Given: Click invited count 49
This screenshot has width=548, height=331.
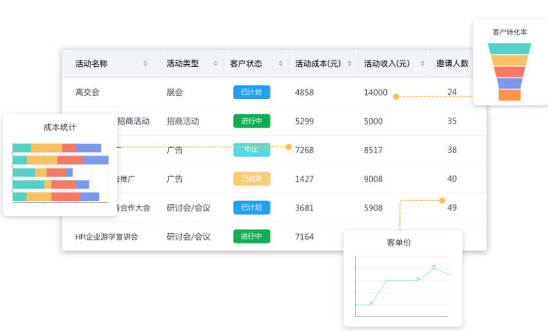Looking at the screenshot, I should (x=452, y=207).
